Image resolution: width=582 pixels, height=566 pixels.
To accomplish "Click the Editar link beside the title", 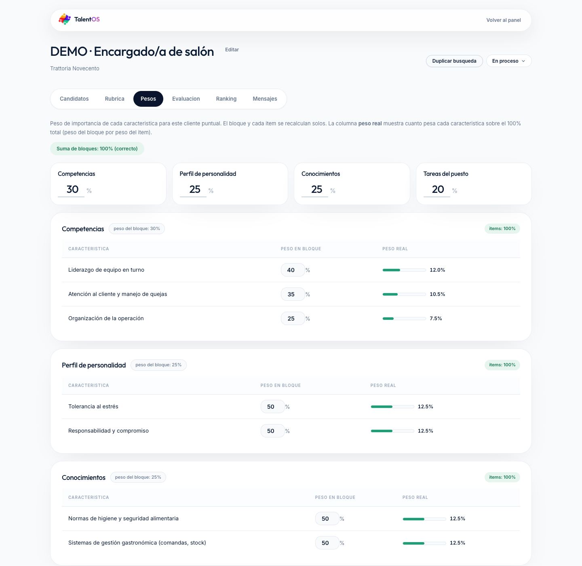I will click(x=232, y=50).
